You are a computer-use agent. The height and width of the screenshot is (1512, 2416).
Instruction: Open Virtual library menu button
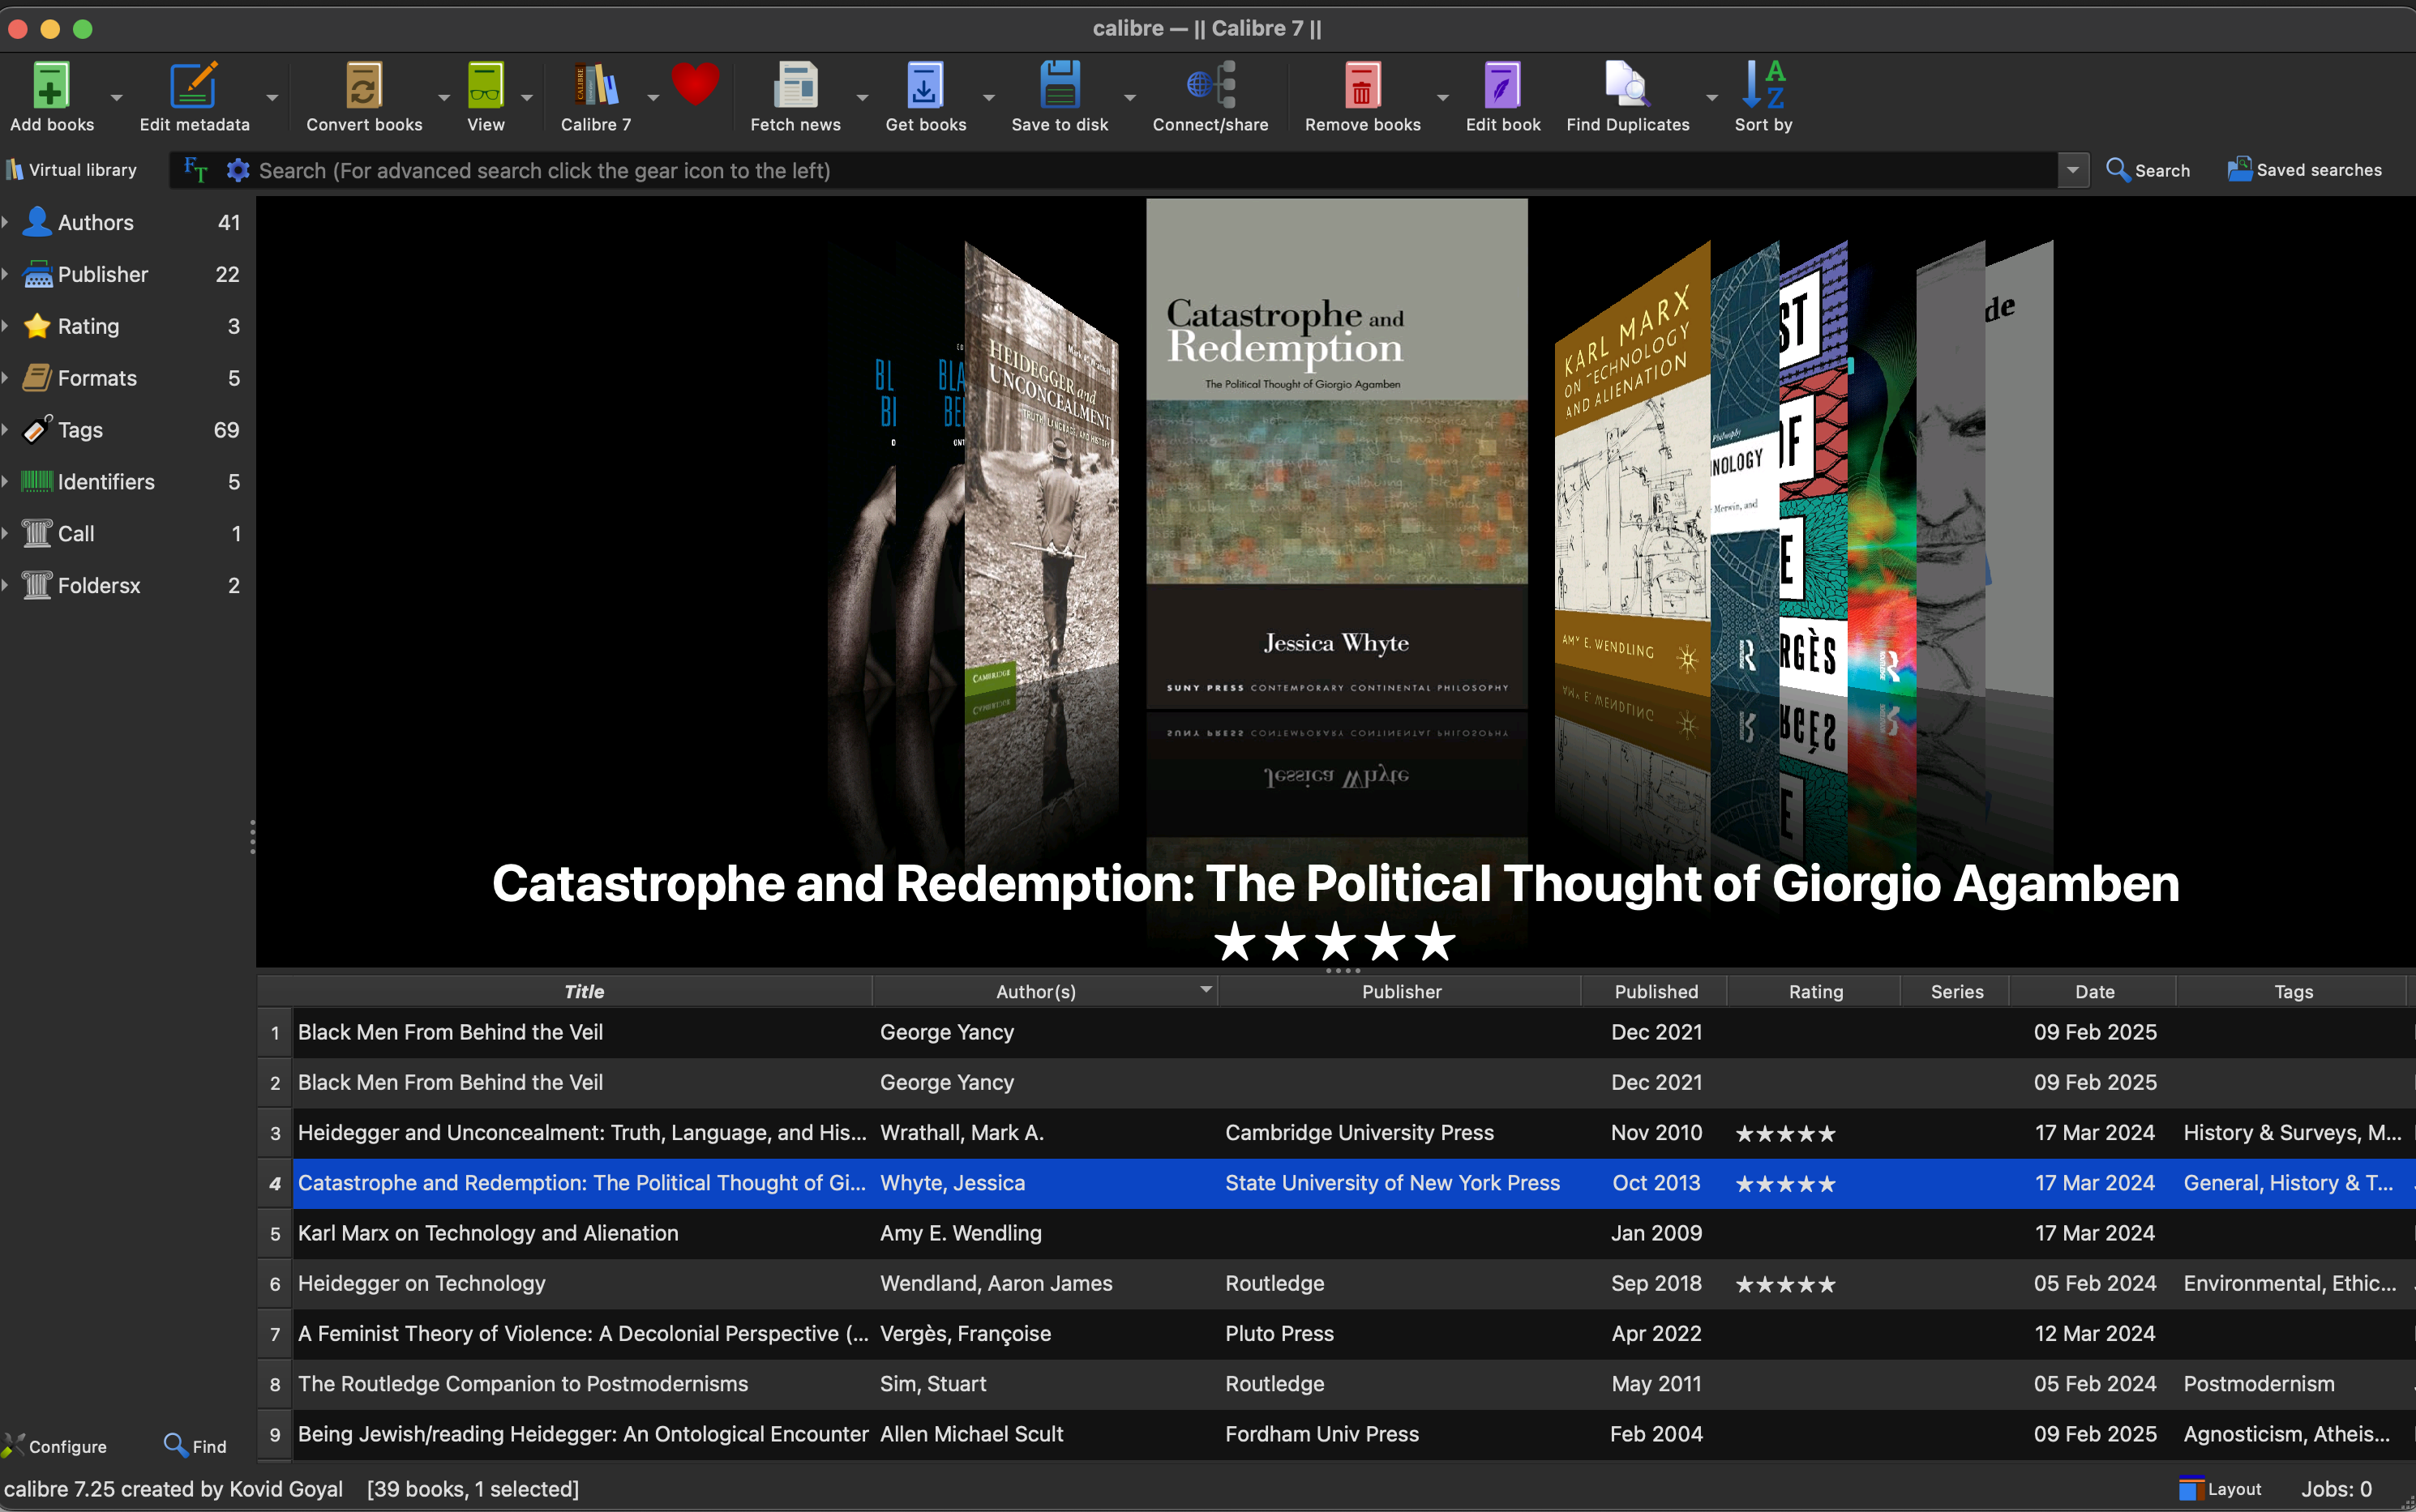tap(71, 170)
